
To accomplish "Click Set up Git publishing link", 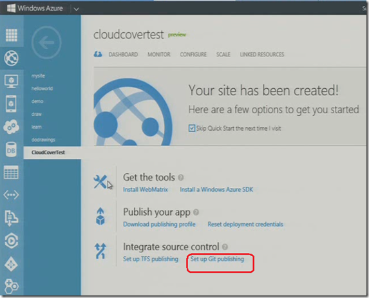I will click(217, 259).
